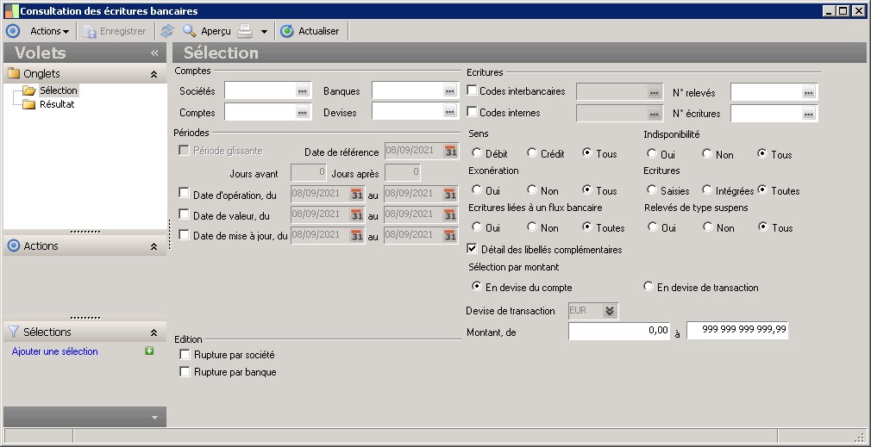871x447 pixels.
Task: Select Non under Relevés de type suspens
Action: coord(707,227)
